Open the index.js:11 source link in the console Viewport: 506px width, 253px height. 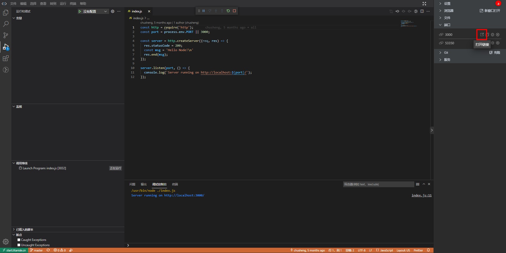pyautogui.click(x=421, y=195)
